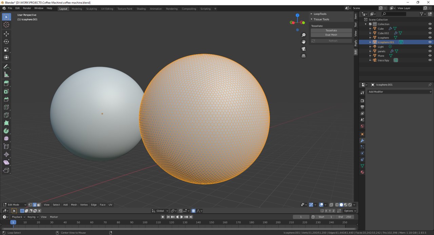Hide the Cube.002 object in outliner
The image size is (434, 235).
(x=430, y=33)
